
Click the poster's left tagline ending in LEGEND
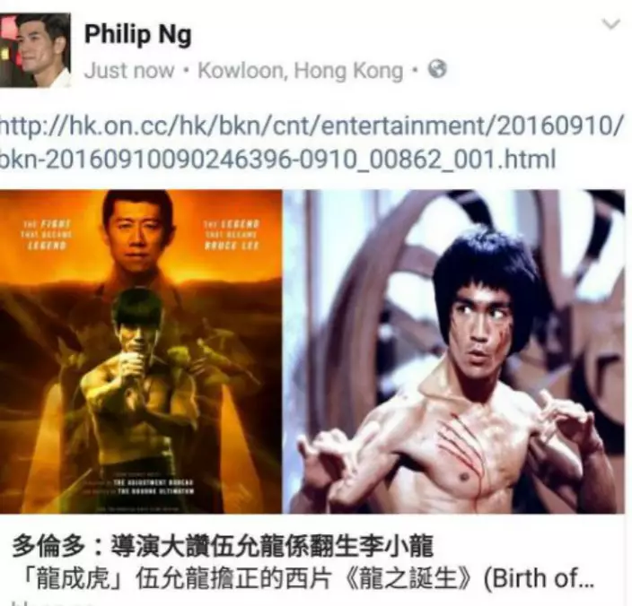(47, 235)
